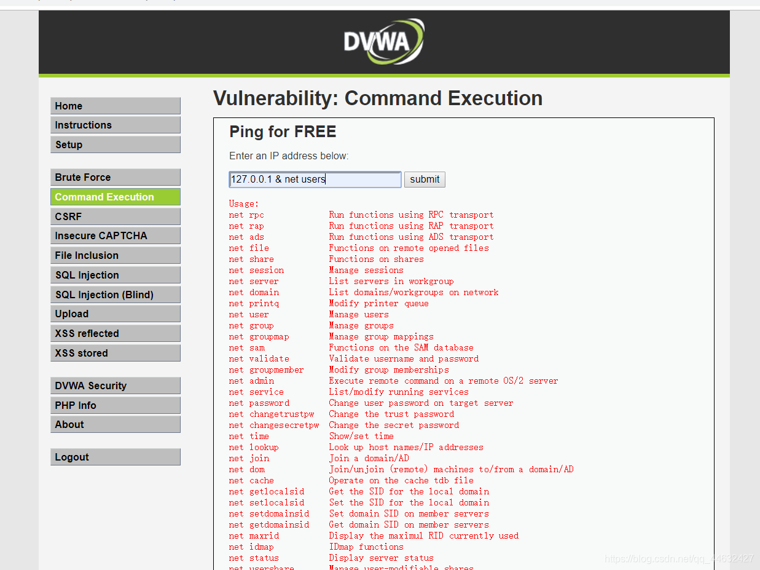Open SQL Injection (Blind) page

(116, 295)
